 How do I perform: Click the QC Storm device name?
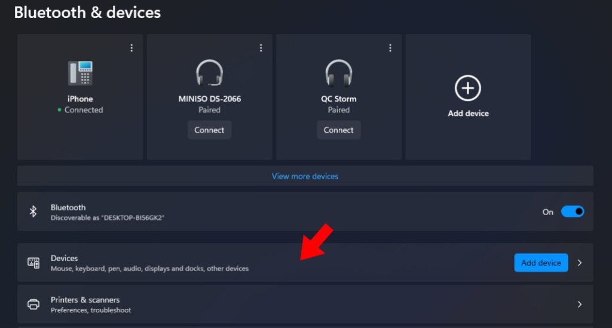coord(339,99)
